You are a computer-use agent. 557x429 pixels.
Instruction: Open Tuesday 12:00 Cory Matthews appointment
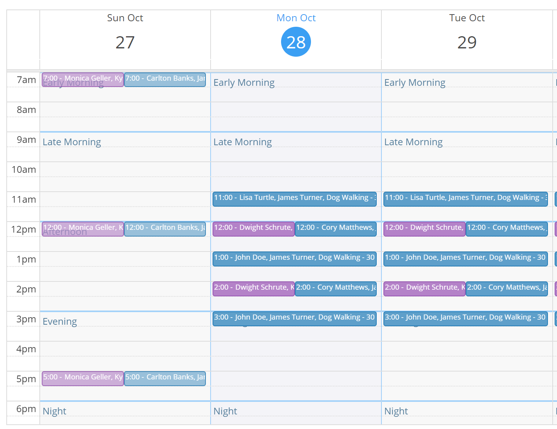point(507,229)
